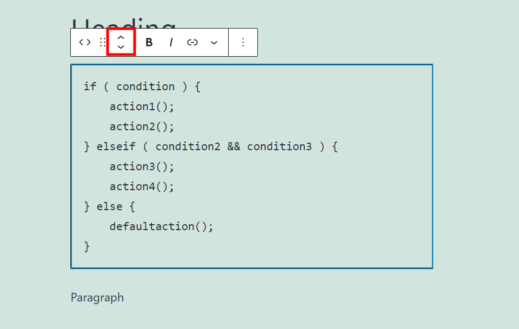
Task: Toggle italic formatting
Action: point(171,42)
